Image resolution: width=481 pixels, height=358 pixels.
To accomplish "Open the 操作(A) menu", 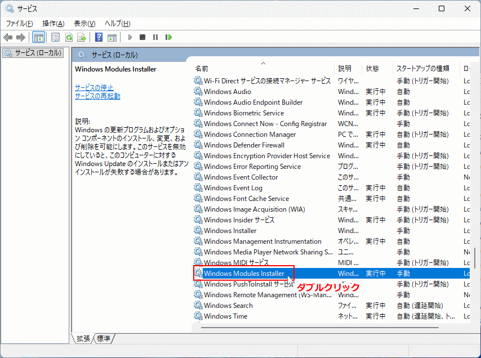I will pos(54,24).
